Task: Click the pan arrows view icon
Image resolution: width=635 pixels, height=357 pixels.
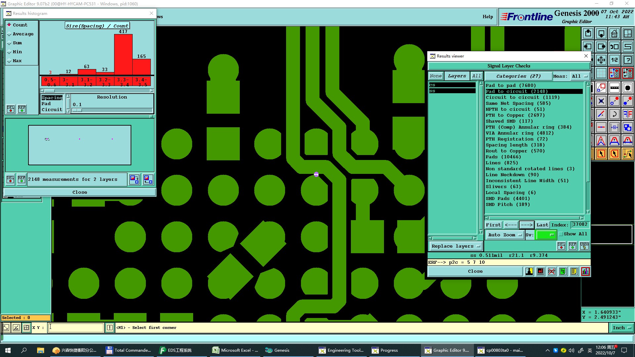Action: pyautogui.click(x=601, y=60)
